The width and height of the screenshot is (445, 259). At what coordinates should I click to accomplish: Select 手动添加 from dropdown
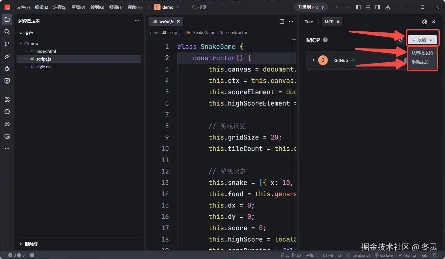420,62
